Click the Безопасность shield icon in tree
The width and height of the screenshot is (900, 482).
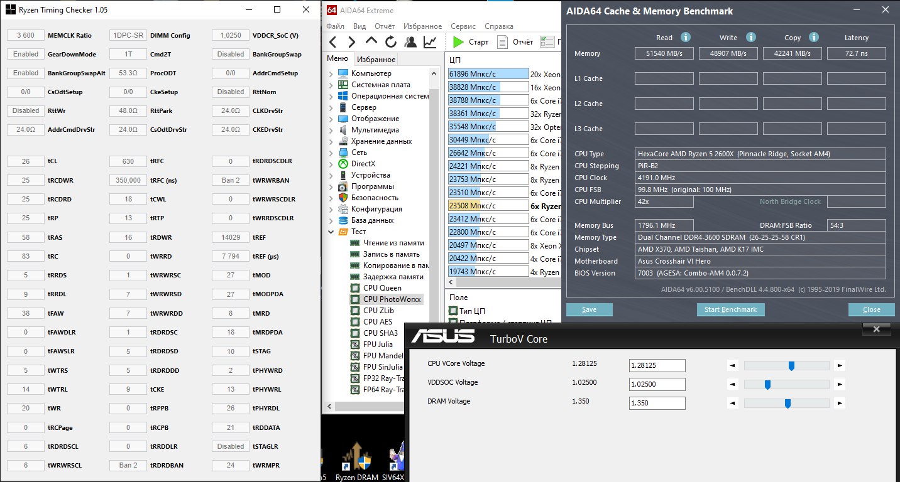[x=343, y=198]
